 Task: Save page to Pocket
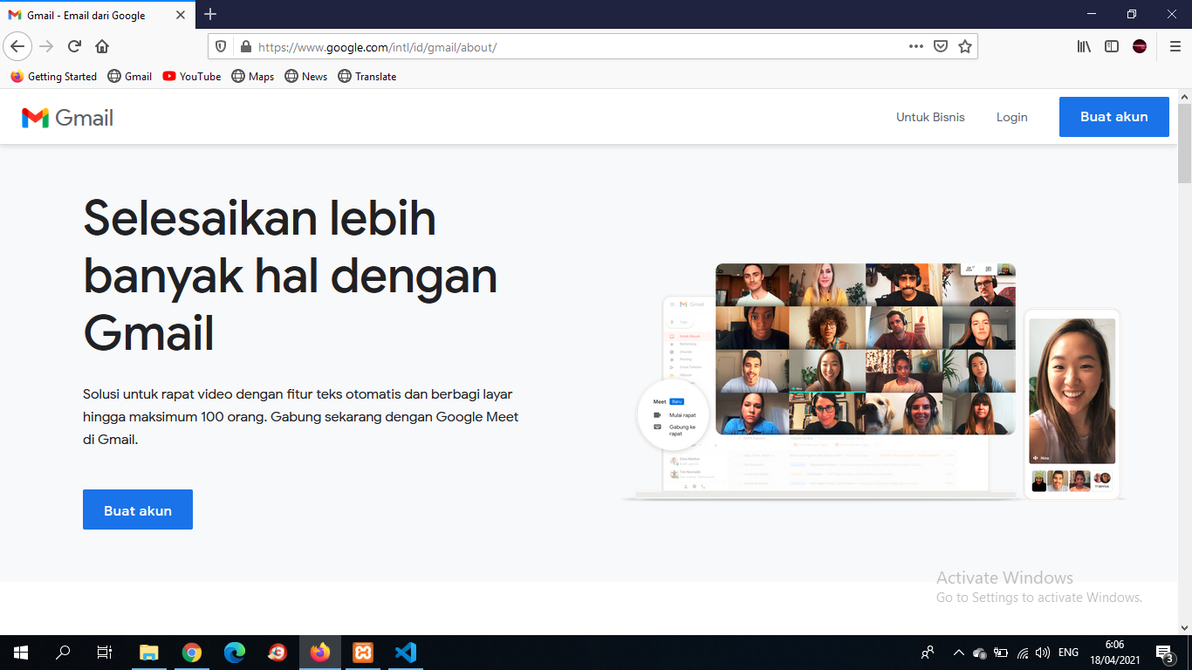coord(941,46)
